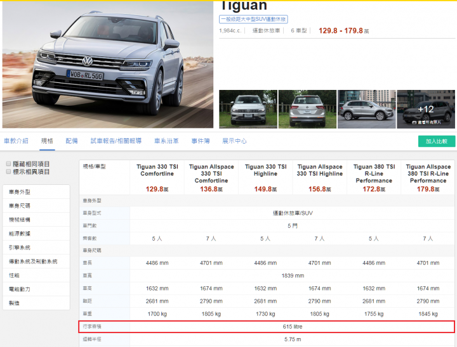Viewport: 457px width, 347px height.
Task: Jump to 引擎系統 in sidebar
Action: 36,248
